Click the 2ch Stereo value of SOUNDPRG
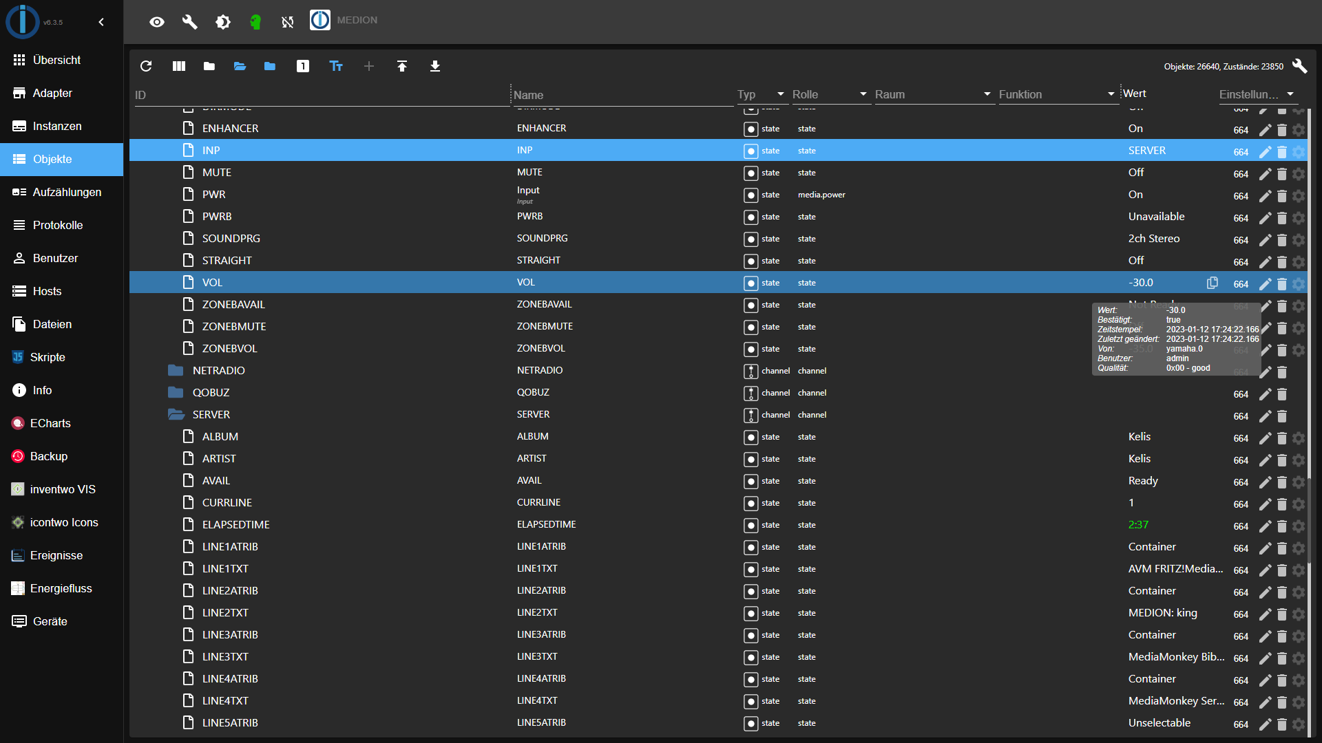This screenshot has height=743, width=1322. pos(1154,238)
